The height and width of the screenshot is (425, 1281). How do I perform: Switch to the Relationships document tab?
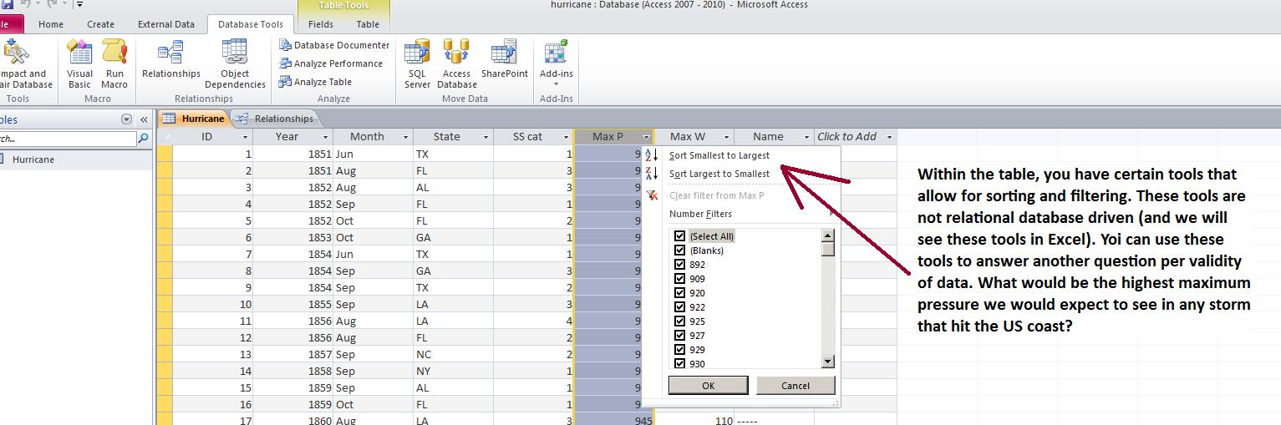click(275, 119)
